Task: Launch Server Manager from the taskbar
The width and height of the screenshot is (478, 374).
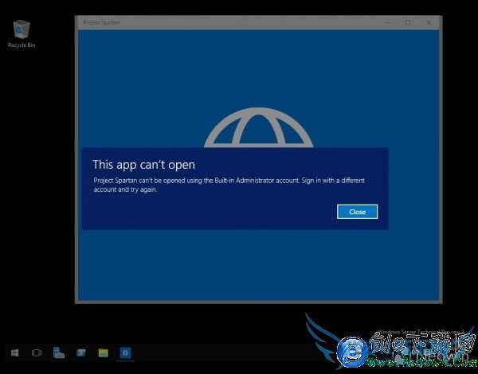Action: point(59,353)
